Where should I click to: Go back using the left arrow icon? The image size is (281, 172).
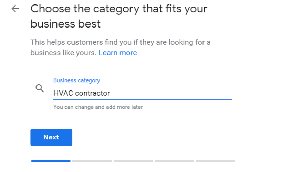15,9
